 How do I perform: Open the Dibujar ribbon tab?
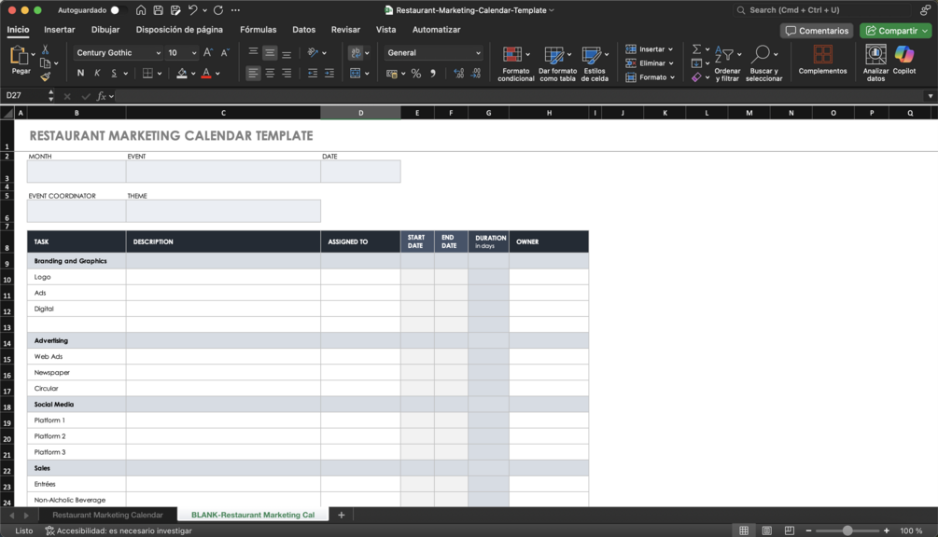[x=105, y=29]
